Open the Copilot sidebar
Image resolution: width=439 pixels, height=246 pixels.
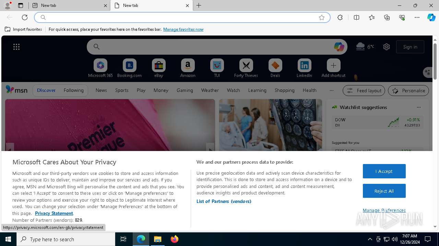click(x=431, y=17)
